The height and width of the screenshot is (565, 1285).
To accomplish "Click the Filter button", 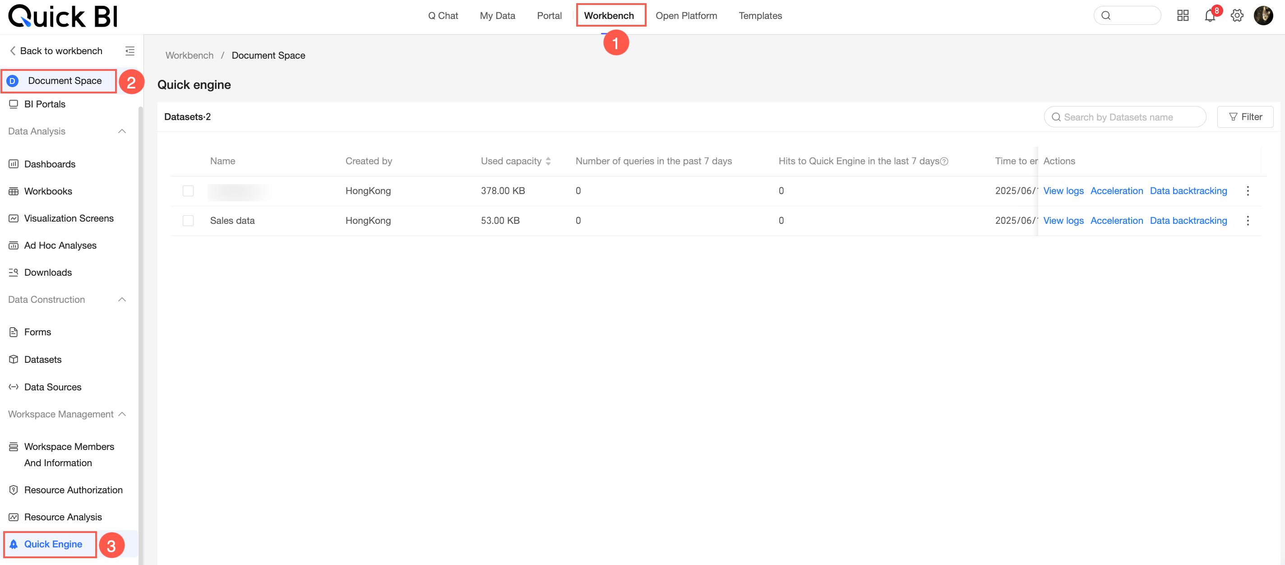I will [1245, 117].
